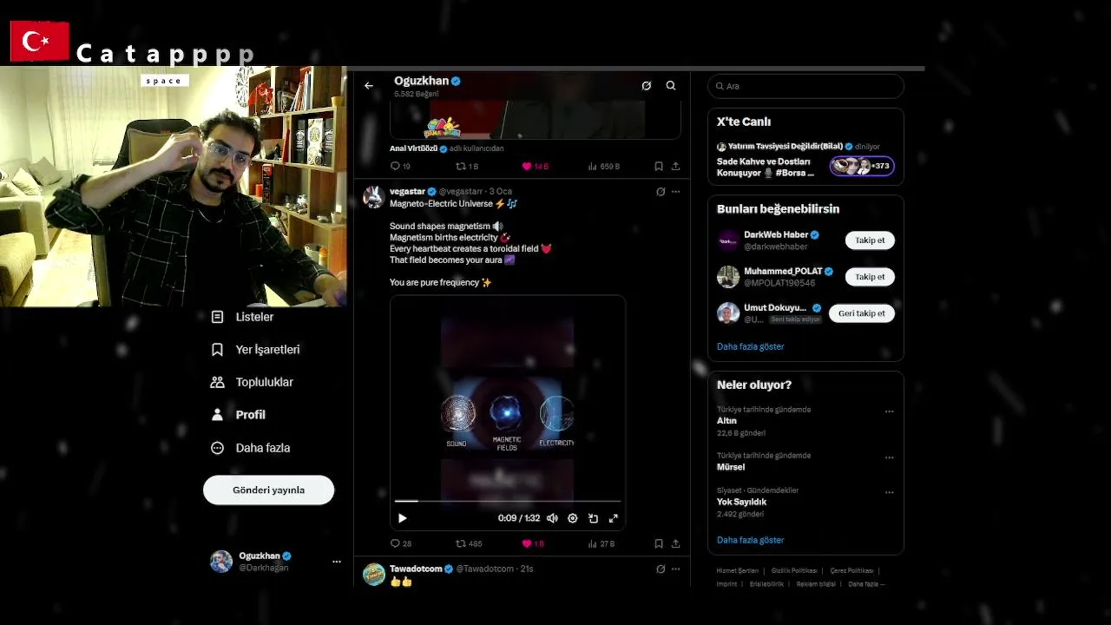Image resolution: width=1111 pixels, height=625 pixels.
Task: Click the Gönderi yayınla button
Action: [268, 490]
